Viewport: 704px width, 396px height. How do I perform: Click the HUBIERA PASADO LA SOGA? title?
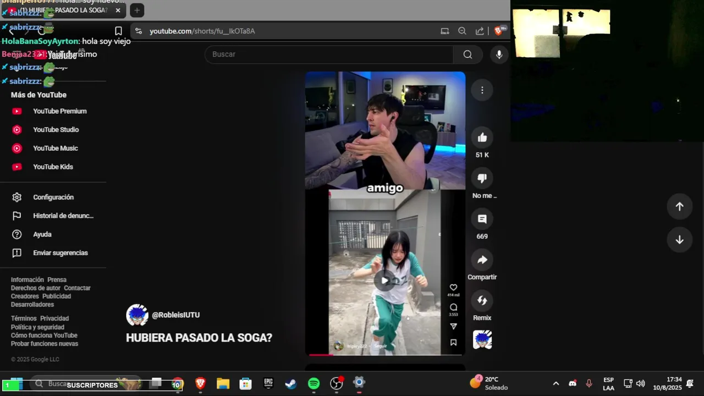coord(199,338)
